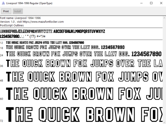Click the size 18 sample sentence
Viewport: 166px width, 124px height.
pyautogui.click(x=65, y=47)
